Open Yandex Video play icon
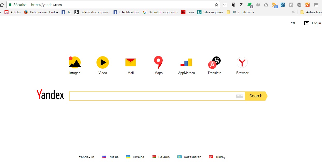 [103, 62]
